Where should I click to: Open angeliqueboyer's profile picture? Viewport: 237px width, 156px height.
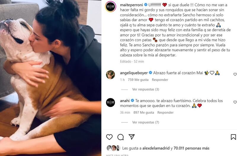point(111,75)
